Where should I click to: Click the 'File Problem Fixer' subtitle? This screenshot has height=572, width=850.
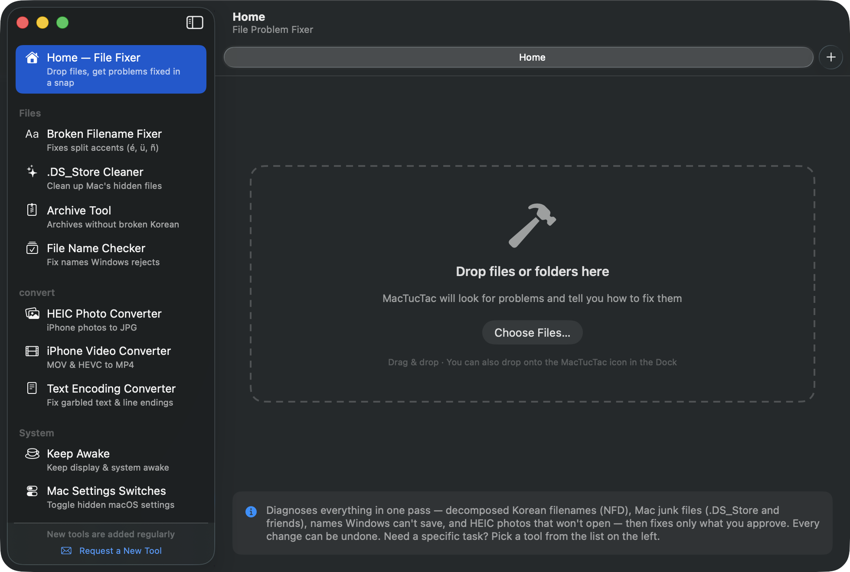[273, 29]
